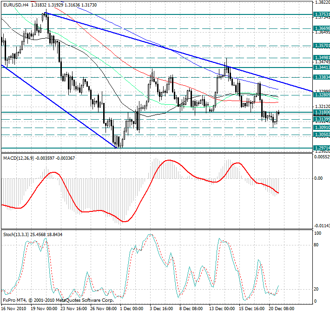Click the 1.3383 price level tag
Image resolution: width=330 pixels, height=312 pixels.
[322, 77]
